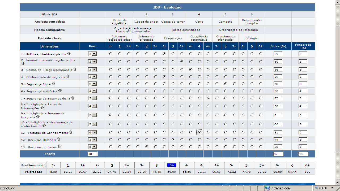The image size is (340, 191).
Task: Click the Desempenho olímpico cell
Action: [252, 22]
